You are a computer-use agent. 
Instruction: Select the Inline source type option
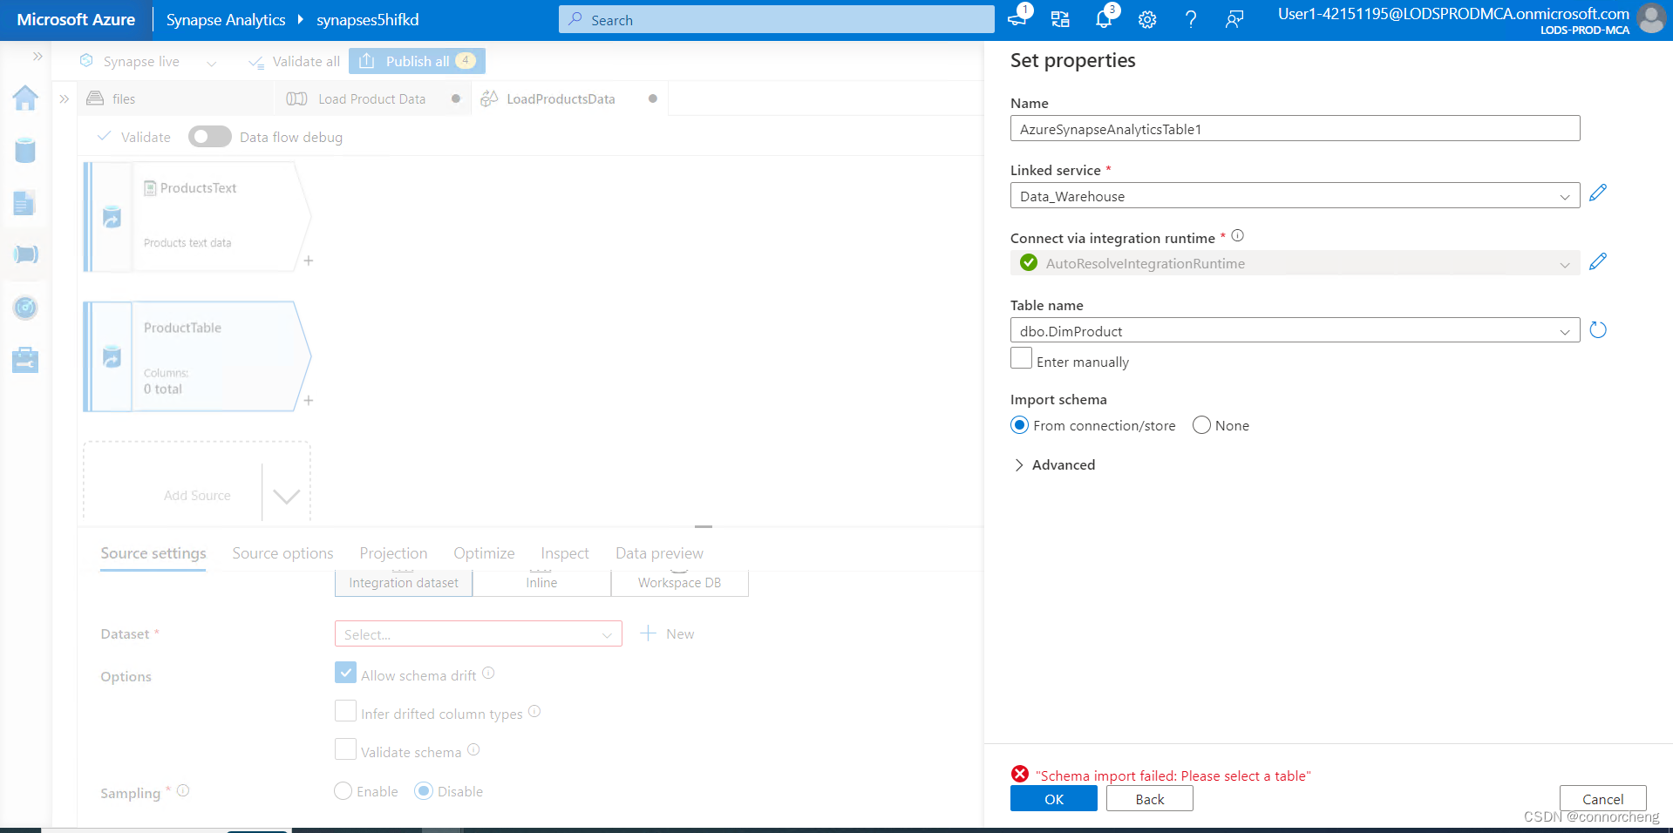coord(541,583)
